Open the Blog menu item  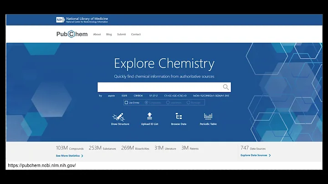(109, 34)
